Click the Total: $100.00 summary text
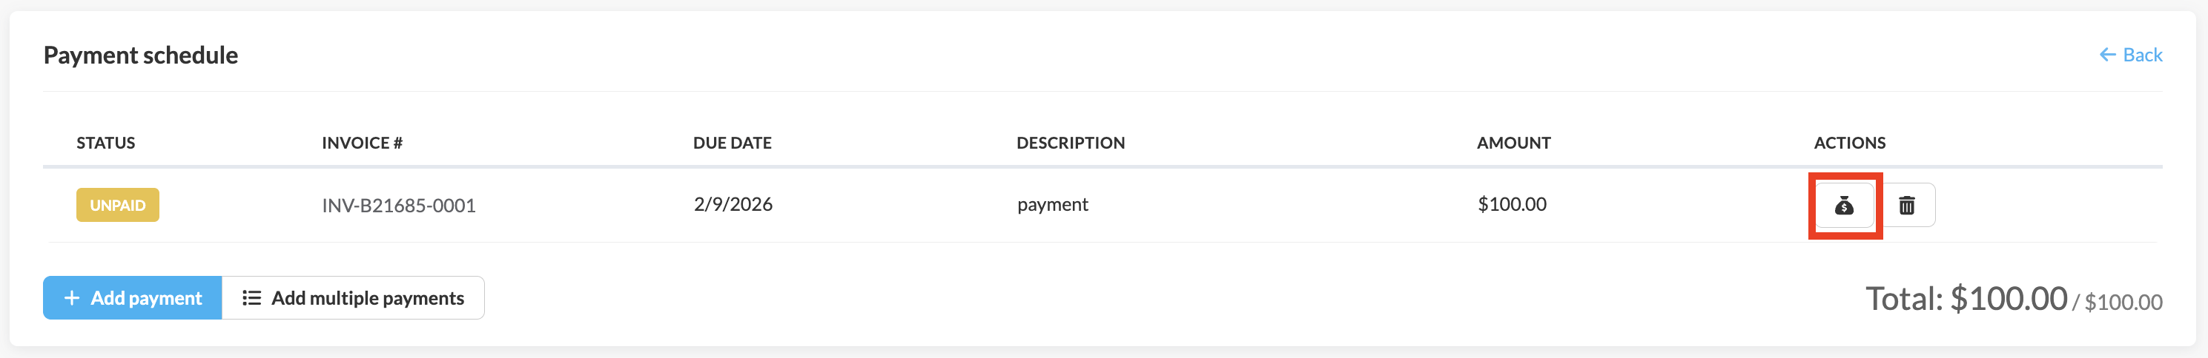Screen dimensions: 2208x358 (x=1966, y=299)
